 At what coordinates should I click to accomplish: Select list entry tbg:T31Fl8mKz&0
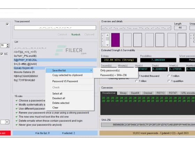[x=24, y=80]
